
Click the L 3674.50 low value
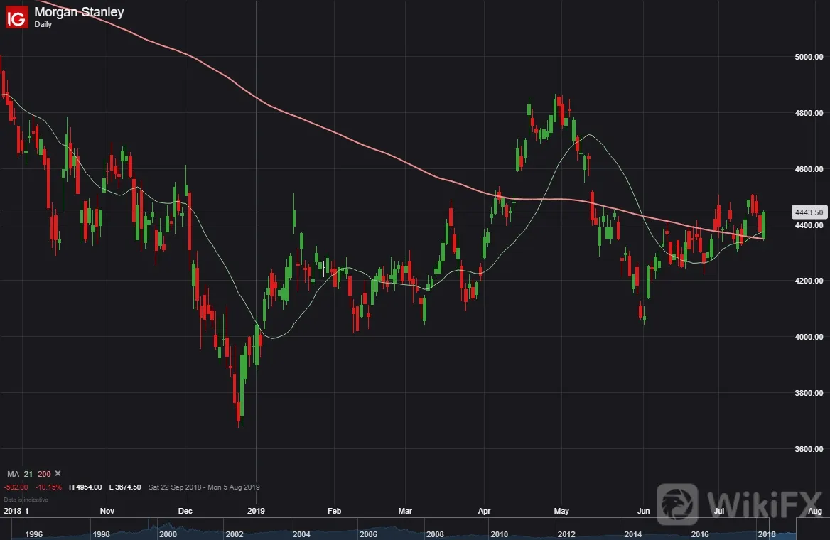click(125, 487)
